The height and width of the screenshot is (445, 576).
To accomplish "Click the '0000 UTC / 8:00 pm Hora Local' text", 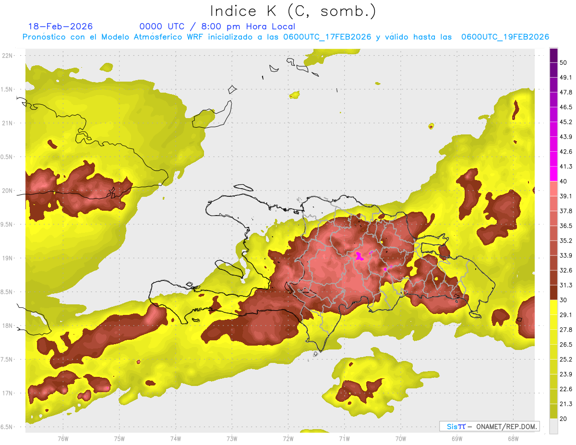I will coord(217,26).
